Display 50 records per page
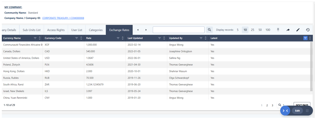Viewport: 315px width, 118px height. click(x=260, y=30)
